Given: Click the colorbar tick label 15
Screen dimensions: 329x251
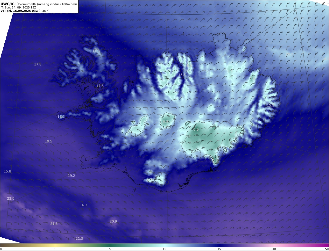Looking at the screenshot, I should pyautogui.click(x=219, y=249).
